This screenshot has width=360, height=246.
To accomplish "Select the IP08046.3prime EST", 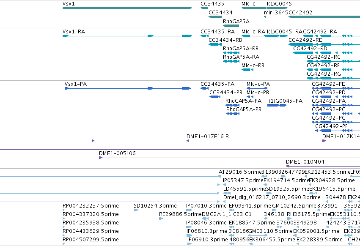I will click(x=189, y=227).
